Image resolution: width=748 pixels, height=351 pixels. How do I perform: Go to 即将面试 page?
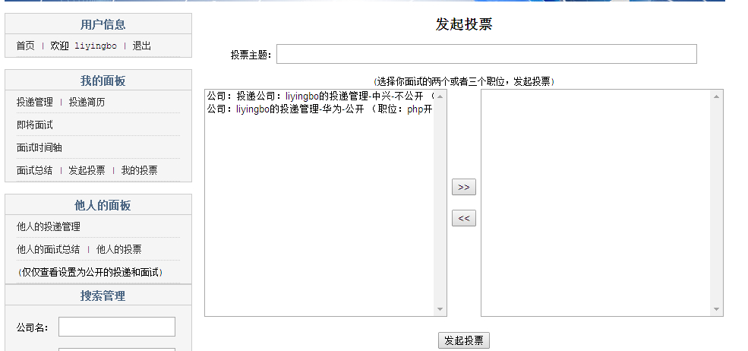[x=35, y=125]
